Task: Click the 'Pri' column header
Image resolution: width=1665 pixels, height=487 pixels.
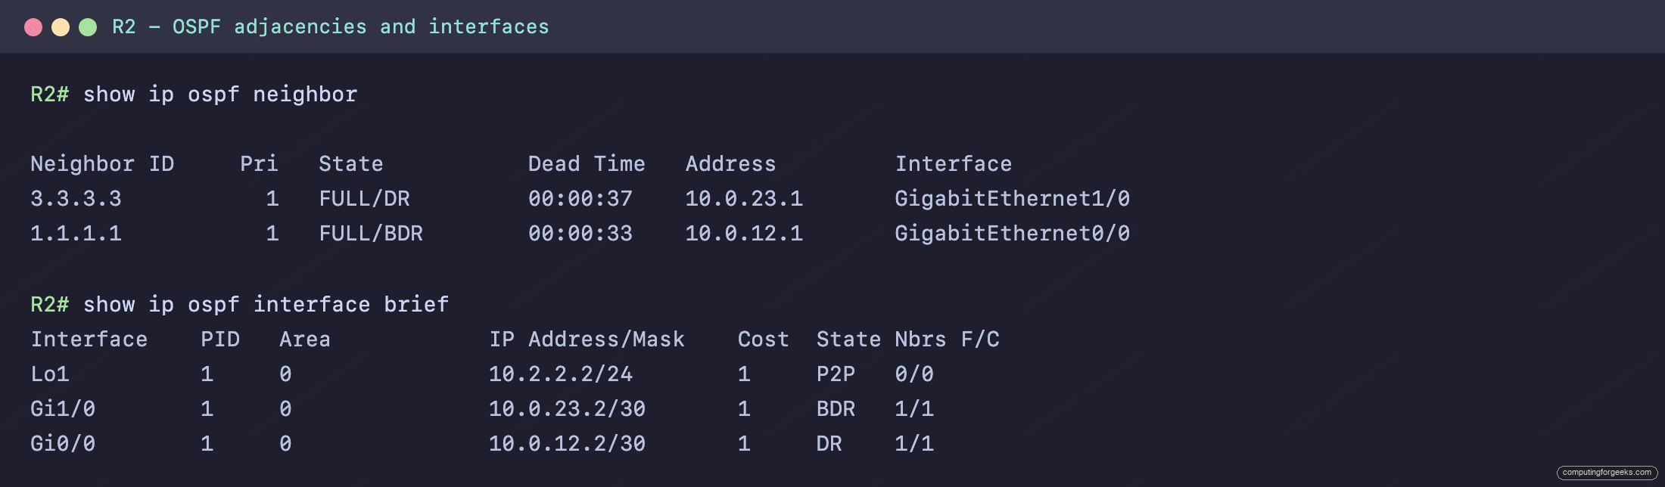Action: 259,164
